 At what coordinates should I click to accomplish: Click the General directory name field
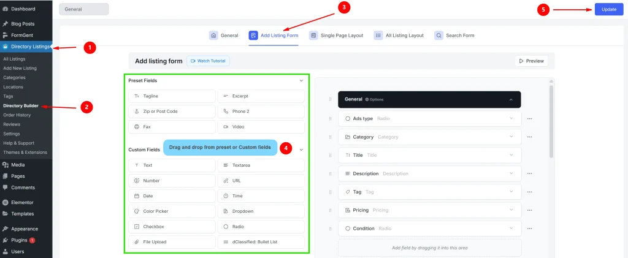coord(83,9)
